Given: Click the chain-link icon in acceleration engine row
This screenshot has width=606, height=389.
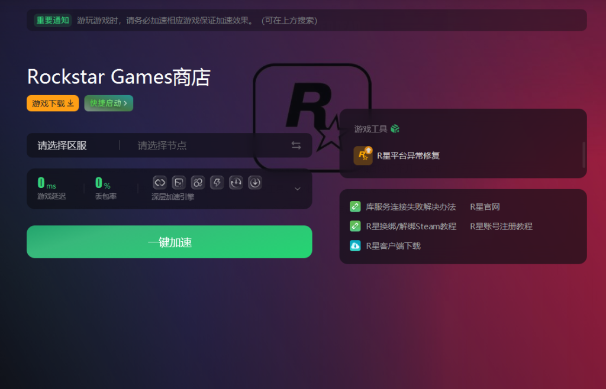Looking at the screenshot, I should click(x=160, y=183).
